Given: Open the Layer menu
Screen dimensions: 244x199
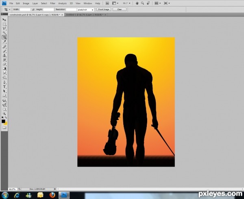Looking at the screenshot, I should (35, 3).
